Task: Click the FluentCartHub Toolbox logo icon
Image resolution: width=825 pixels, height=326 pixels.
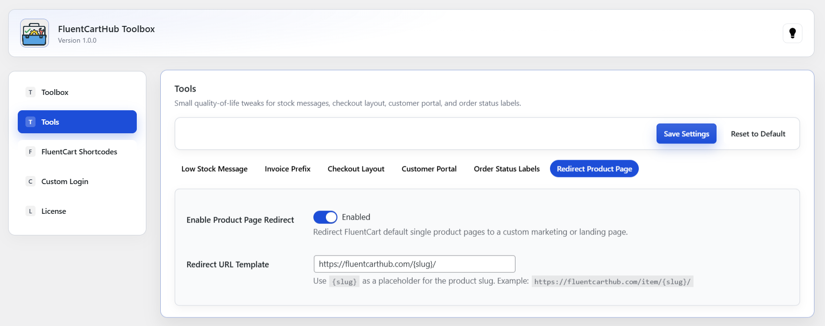Action: pos(35,33)
